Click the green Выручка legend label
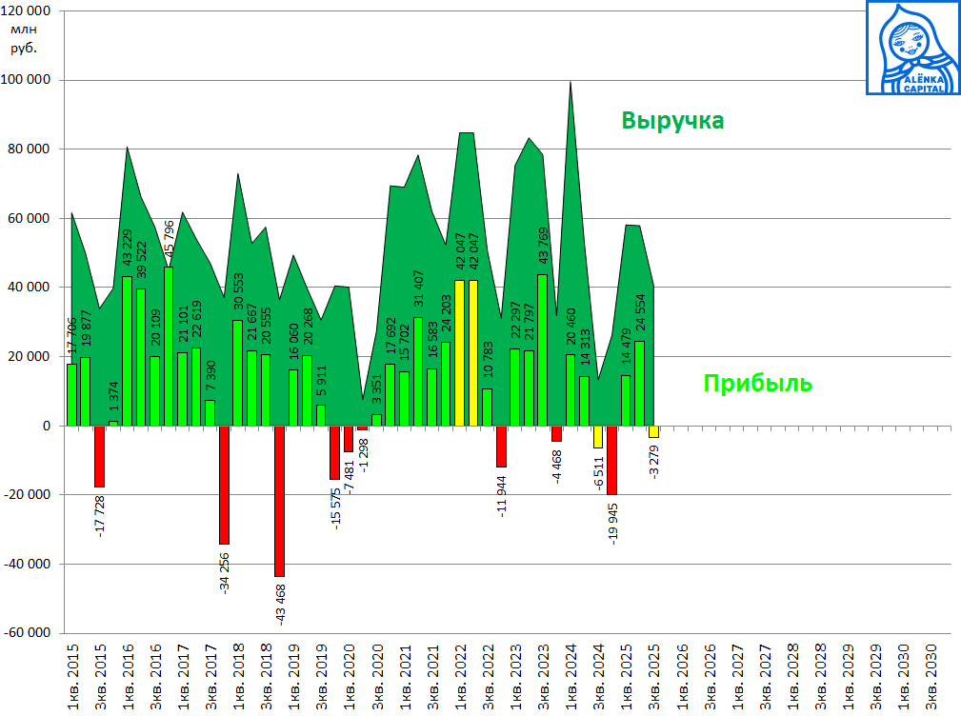 point(672,121)
